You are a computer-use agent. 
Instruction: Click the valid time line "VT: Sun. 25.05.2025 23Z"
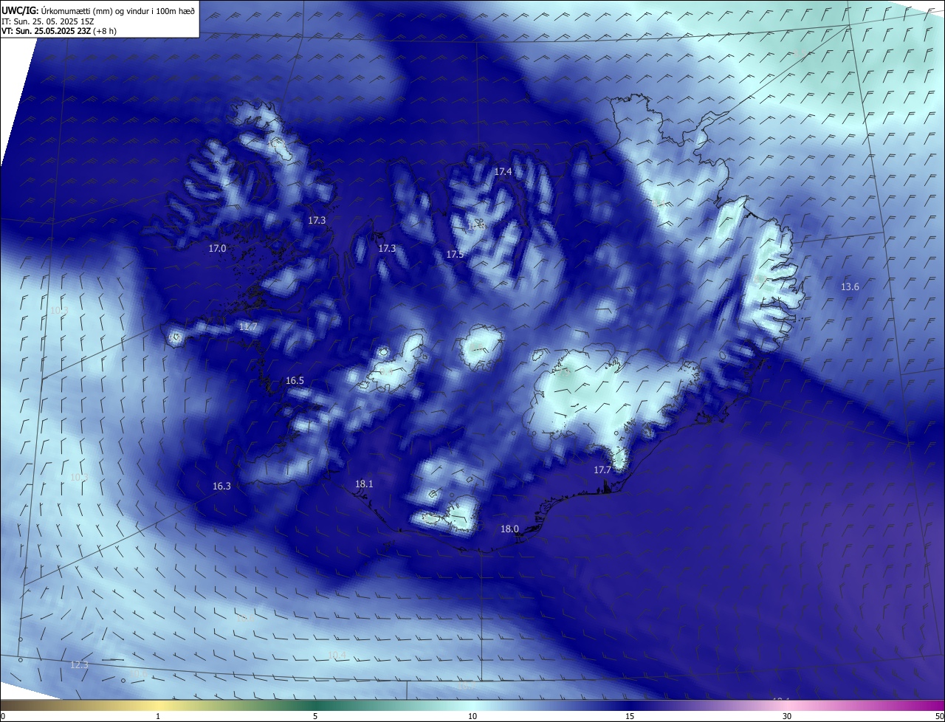46,30
